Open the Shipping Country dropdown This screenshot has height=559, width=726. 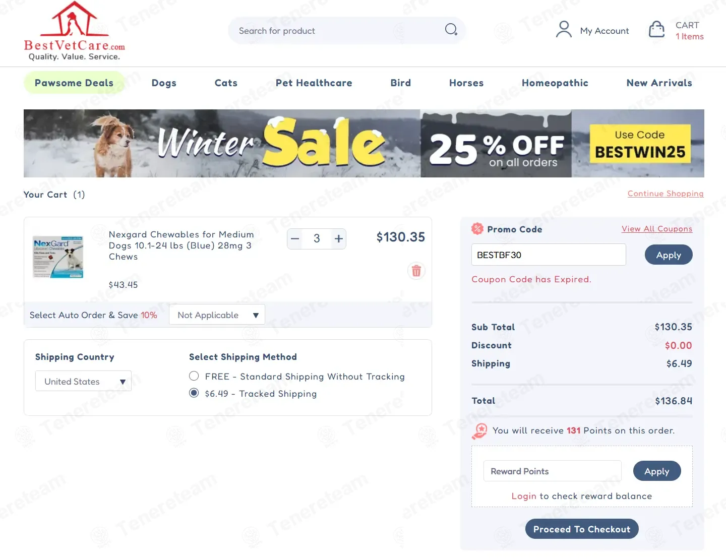83,381
